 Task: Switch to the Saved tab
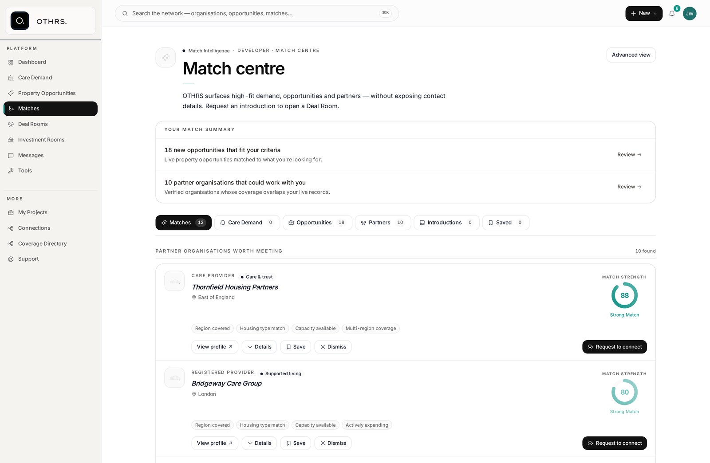tap(506, 223)
